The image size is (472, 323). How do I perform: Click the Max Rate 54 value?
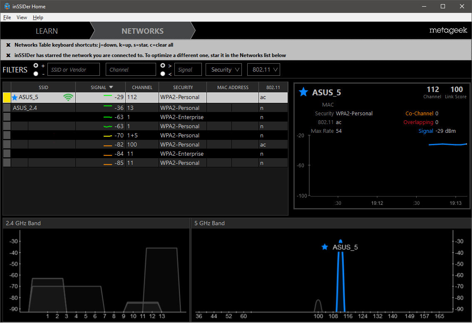click(339, 131)
